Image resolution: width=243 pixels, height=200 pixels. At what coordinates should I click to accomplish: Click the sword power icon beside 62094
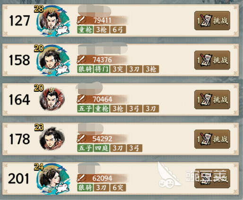click(x=81, y=178)
